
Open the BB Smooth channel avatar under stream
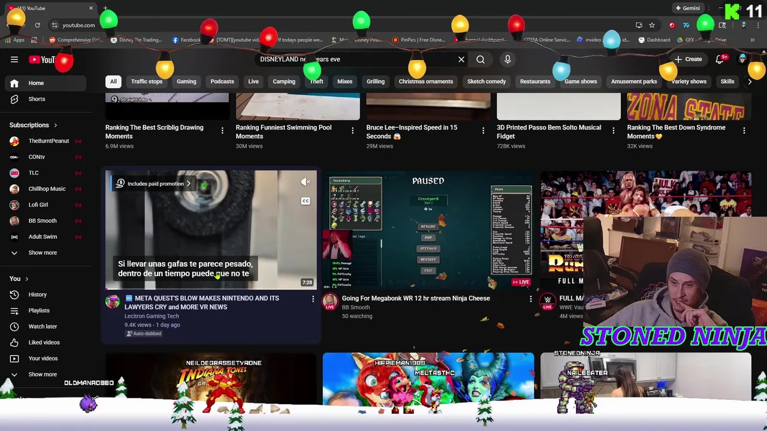[x=330, y=302]
